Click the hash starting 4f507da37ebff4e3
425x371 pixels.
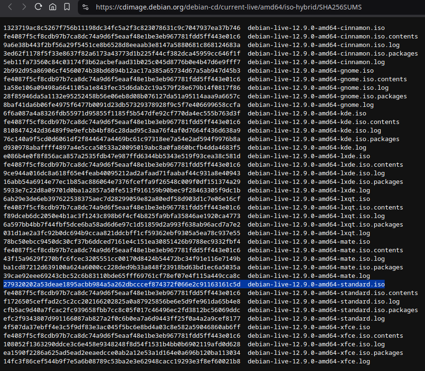(122, 327)
